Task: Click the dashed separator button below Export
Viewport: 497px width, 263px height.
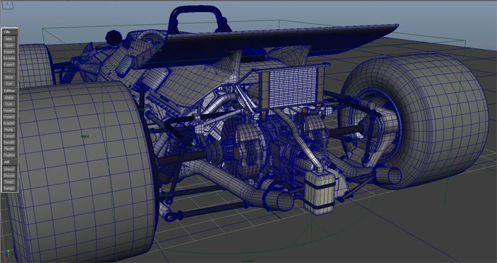Action: tap(9, 71)
